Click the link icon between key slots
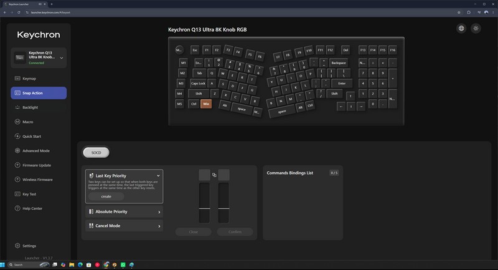Viewport: 498px width, 270px height. (214, 175)
